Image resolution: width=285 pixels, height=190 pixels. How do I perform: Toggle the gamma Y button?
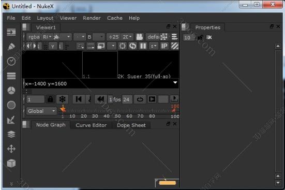(53, 47)
